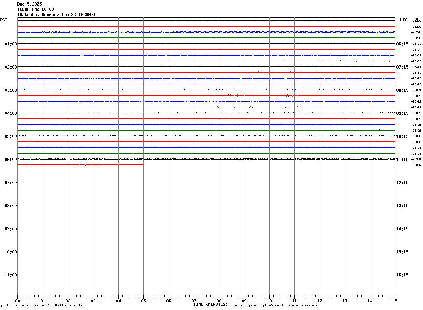Screen dimensions: 423x310
Task: Click minute '10' on the bottom axis
Action: click(269, 301)
